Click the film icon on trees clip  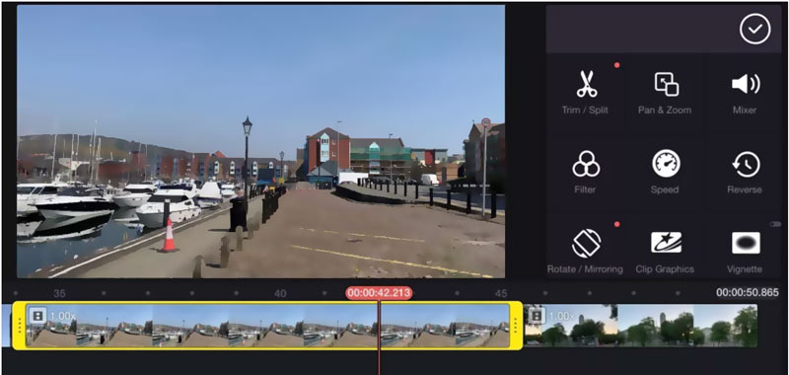coord(537,316)
